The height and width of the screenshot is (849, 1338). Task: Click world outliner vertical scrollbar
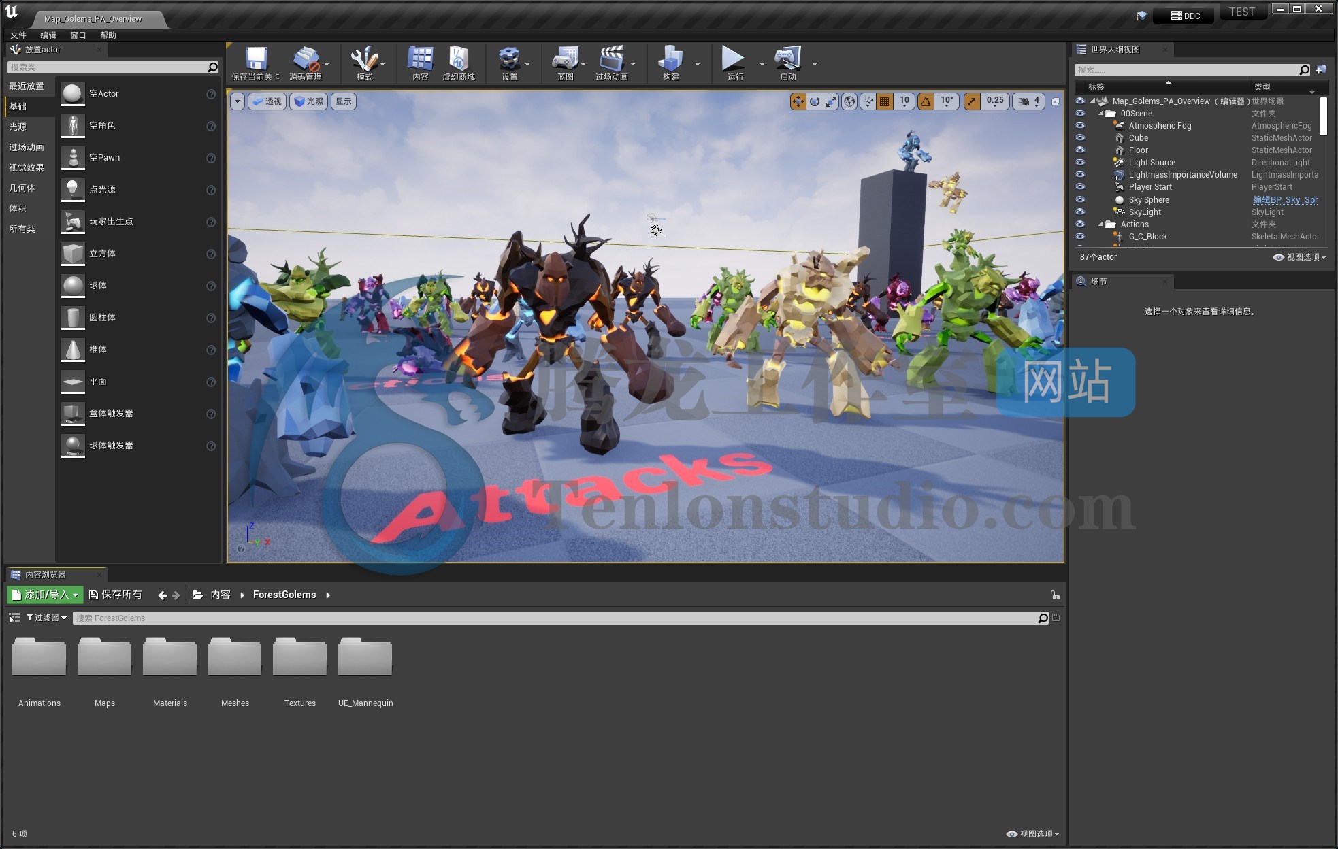[1324, 116]
